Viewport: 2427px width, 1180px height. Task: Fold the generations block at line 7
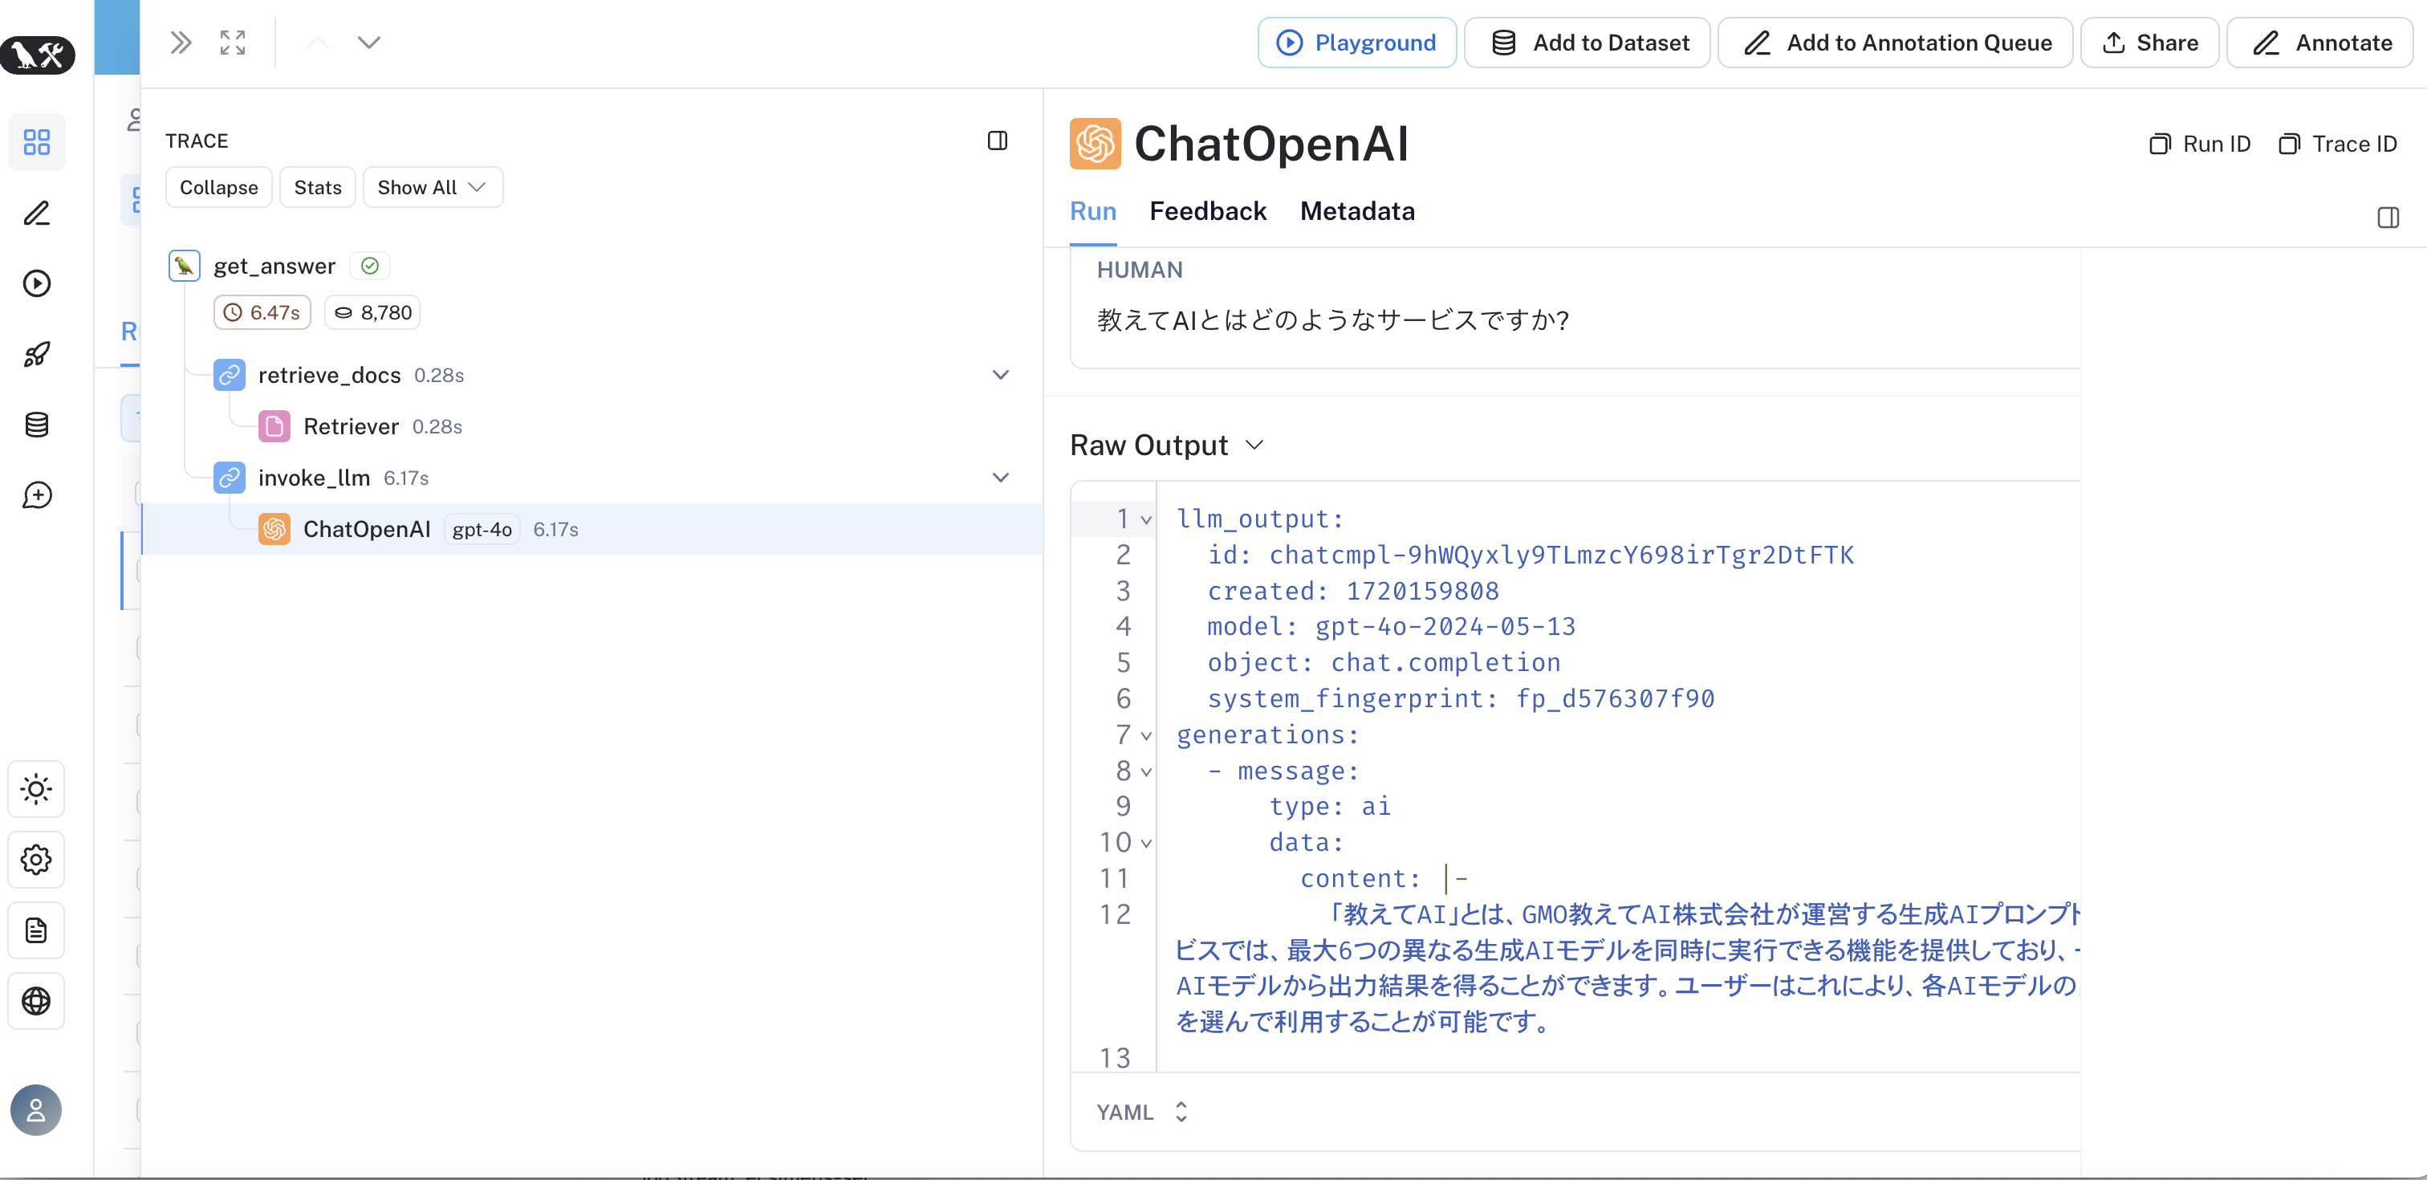coord(1147,735)
